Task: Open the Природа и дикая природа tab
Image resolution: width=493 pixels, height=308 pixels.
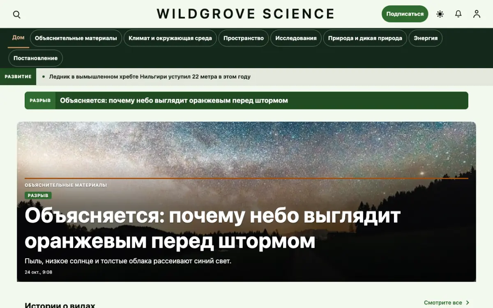Action: [365, 38]
